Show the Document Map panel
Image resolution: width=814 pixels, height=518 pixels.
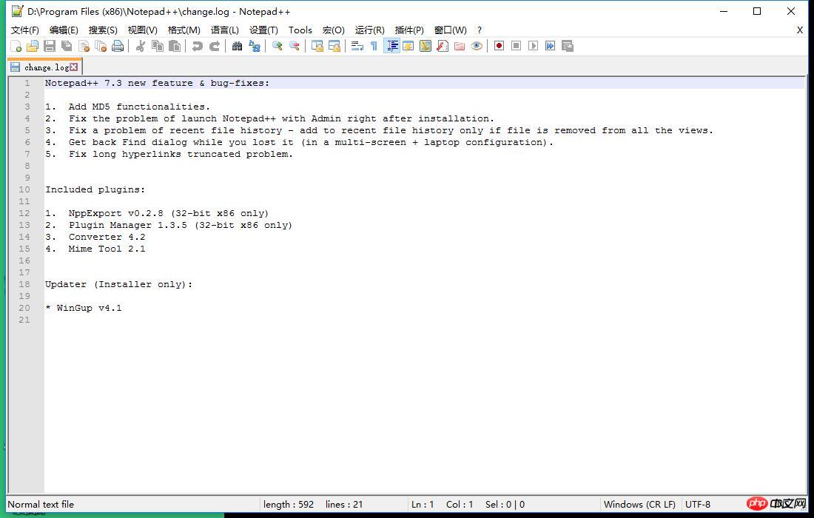click(425, 46)
